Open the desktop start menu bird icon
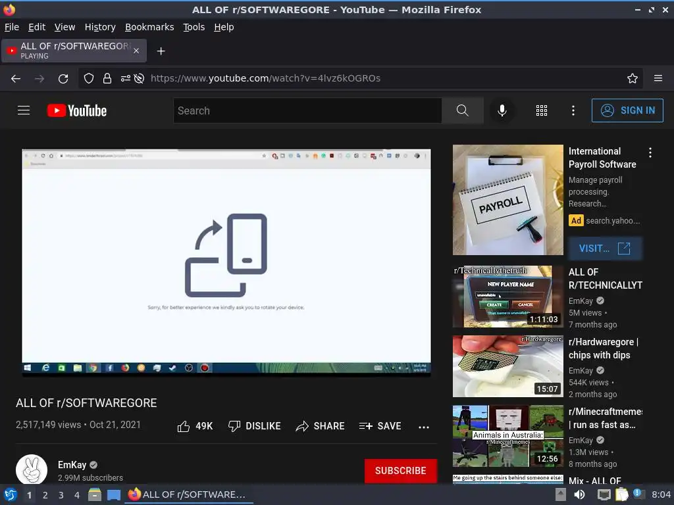The height and width of the screenshot is (505, 674). pos(10,494)
